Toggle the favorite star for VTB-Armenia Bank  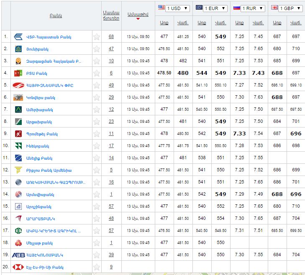pos(97,37)
